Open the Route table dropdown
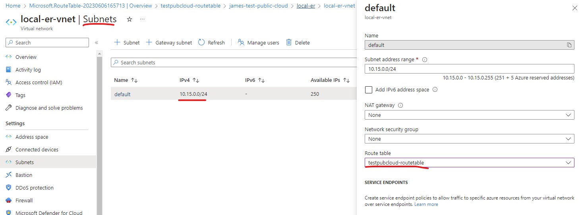 (x=469, y=163)
